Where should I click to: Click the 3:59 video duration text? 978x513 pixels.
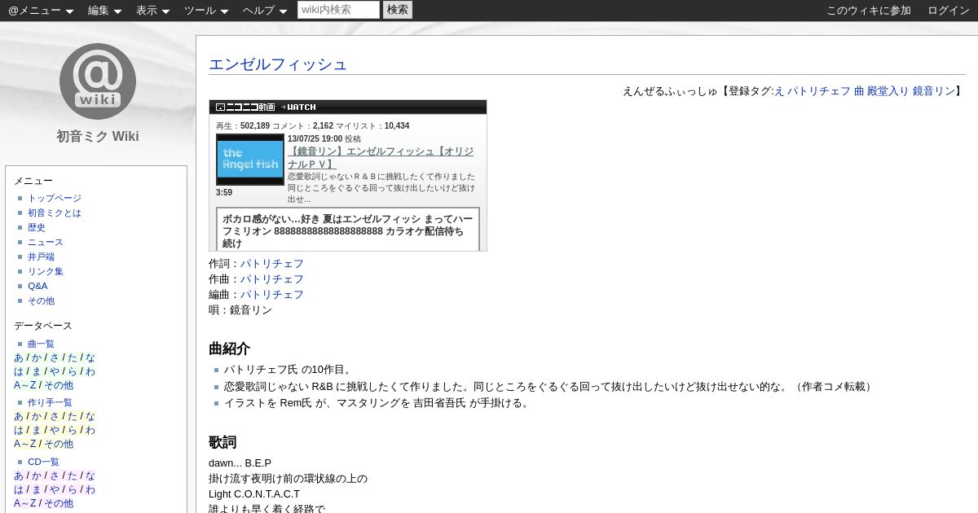click(x=224, y=193)
